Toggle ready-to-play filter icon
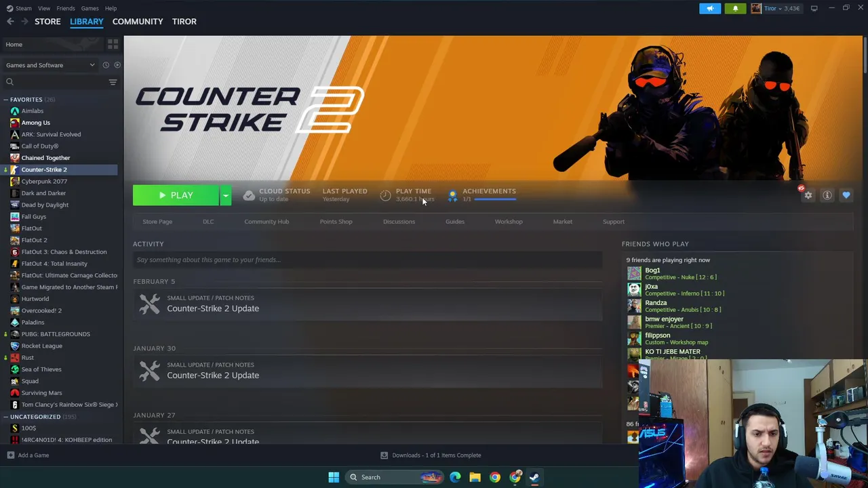Screen dimensions: 868x488 click(x=117, y=65)
